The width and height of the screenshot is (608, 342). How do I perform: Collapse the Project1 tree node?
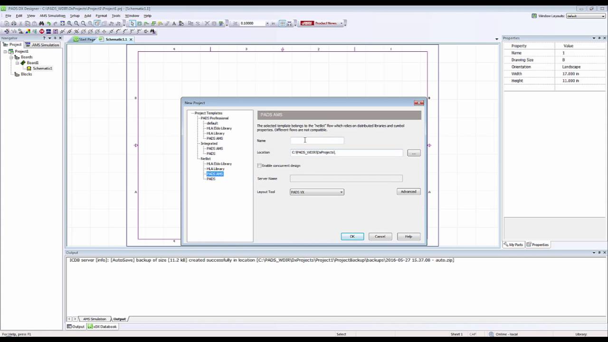coord(5,51)
